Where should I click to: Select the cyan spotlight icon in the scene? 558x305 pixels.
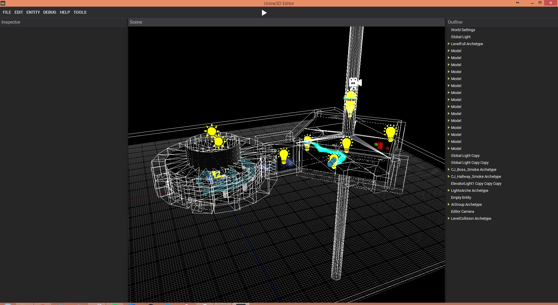click(x=332, y=161)
